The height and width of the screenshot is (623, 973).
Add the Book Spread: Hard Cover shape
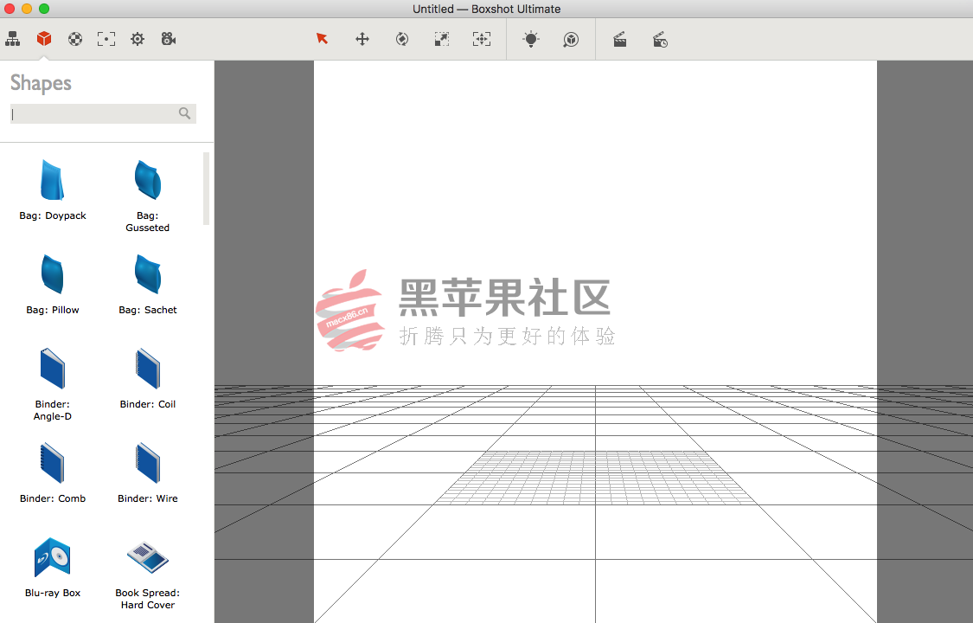point(148,574)
